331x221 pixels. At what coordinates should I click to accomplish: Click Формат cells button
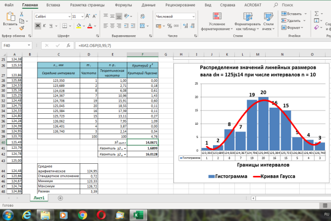[x=292, y=27]
